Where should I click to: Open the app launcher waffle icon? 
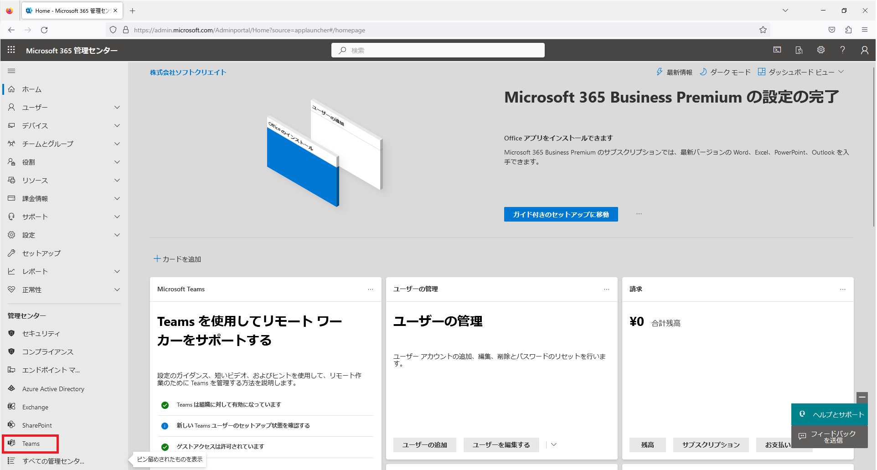11,50
